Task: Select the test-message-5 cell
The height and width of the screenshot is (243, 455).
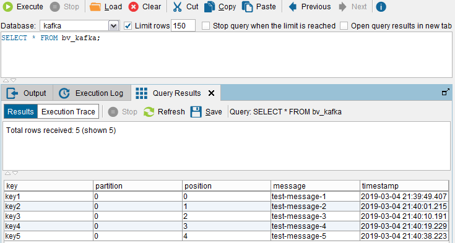Action: [x=315, y=236]
